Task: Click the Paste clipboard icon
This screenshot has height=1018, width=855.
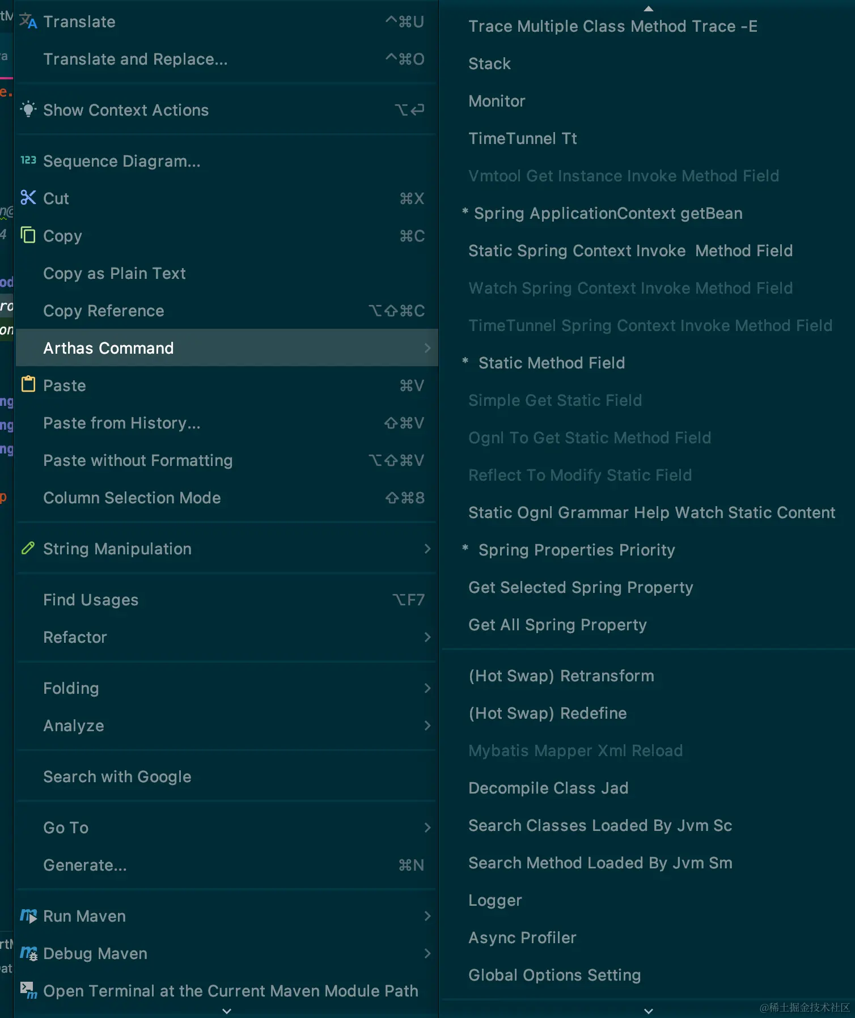Action: point(28,385)
